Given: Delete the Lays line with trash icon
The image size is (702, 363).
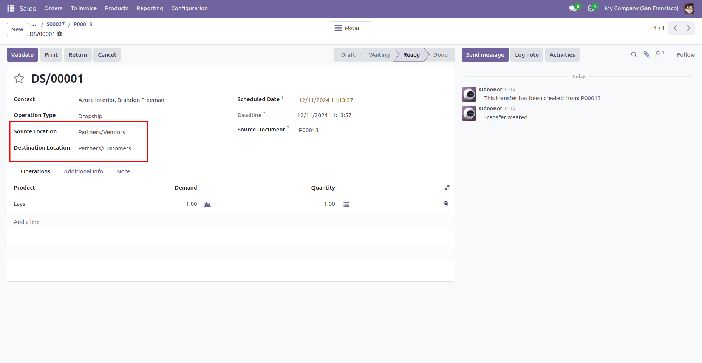Looking at the screenshot, I should tap(445, 204).
